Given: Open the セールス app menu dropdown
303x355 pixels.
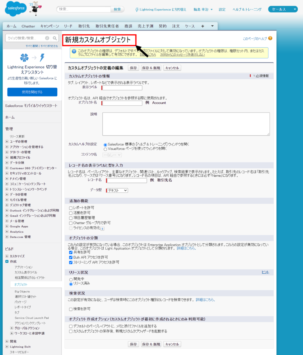Looking at the screenshot, I should [283, 9].
